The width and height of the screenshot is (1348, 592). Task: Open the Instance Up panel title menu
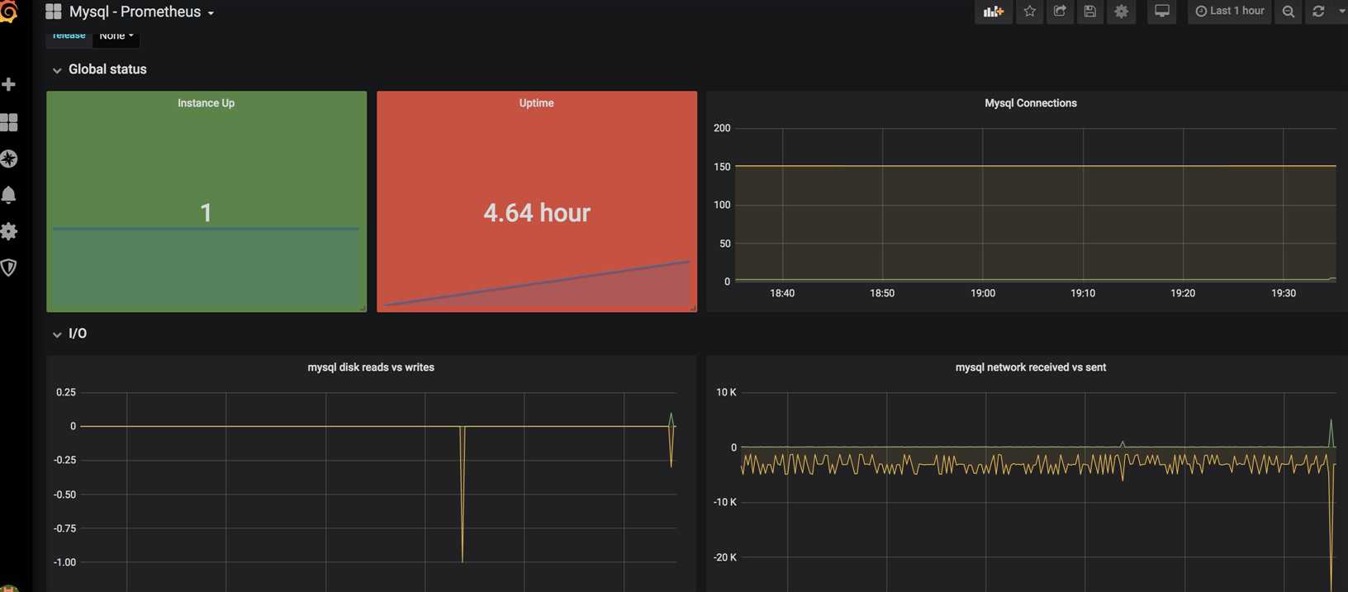(x=206, y=103)
